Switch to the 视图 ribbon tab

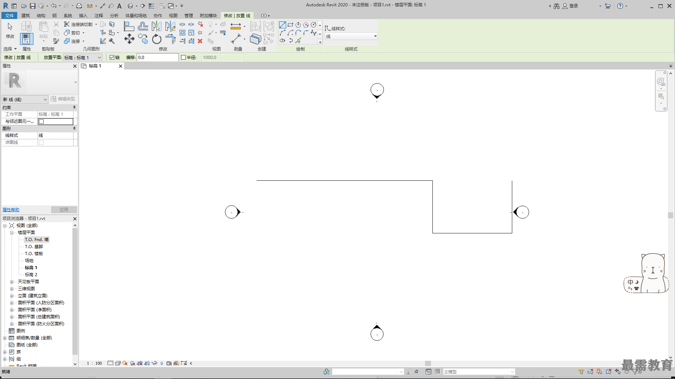pos(173,15)
